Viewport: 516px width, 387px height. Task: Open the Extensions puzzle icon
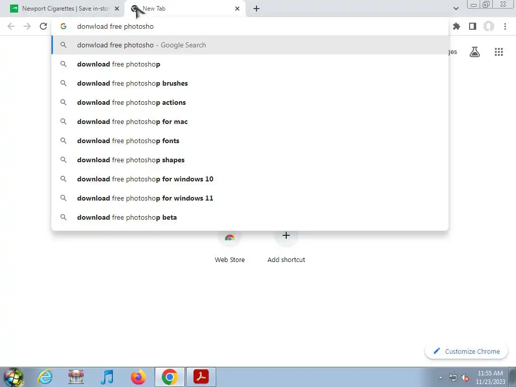pos(456,26)
